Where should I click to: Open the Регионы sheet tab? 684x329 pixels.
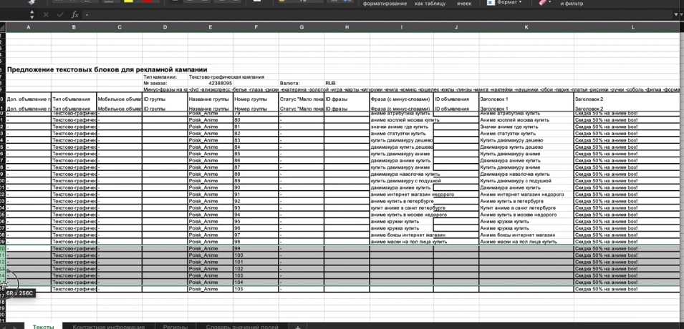tap(175, 326)
